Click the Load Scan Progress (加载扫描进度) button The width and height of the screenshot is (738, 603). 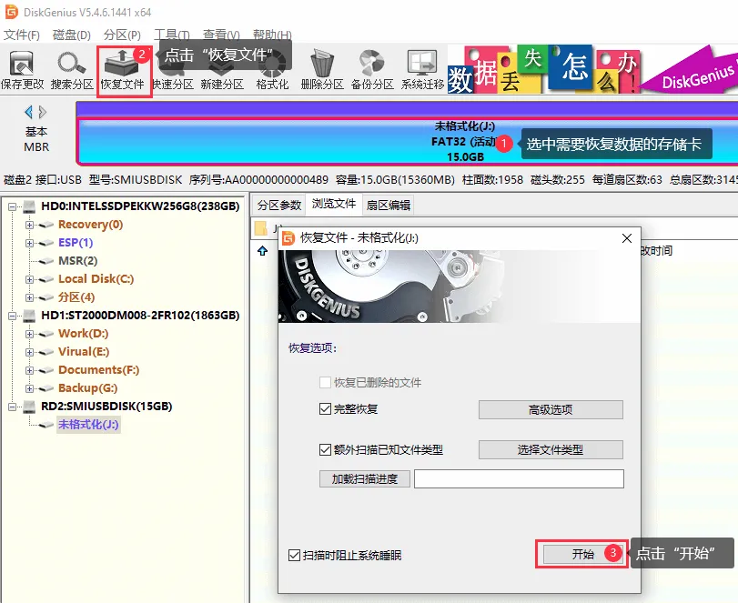pos(365,478)
